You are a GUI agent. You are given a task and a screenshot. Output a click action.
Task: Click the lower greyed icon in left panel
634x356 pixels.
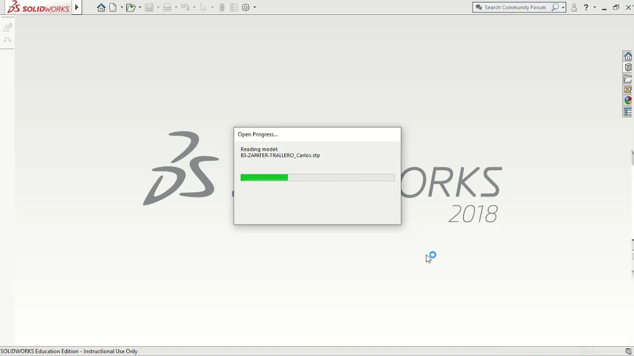pyautogui.click(x=7, y=40)
